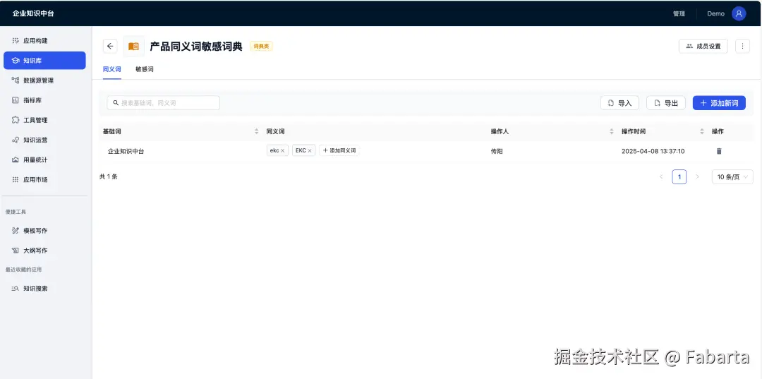The image size is (762, 379).
Task: Click the 导出 button
Action: click(666, 103)
